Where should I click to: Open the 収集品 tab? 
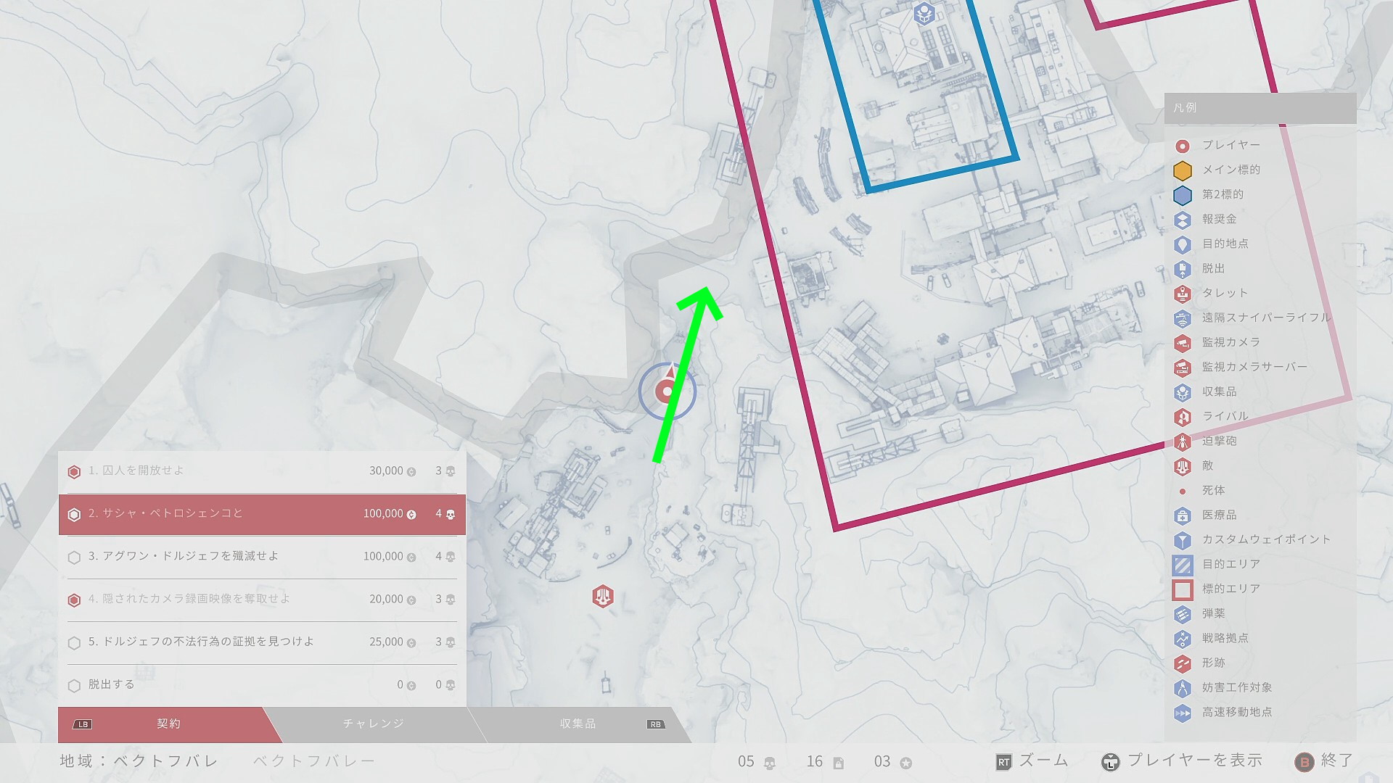pyautogui.click(x=578, y=724)
